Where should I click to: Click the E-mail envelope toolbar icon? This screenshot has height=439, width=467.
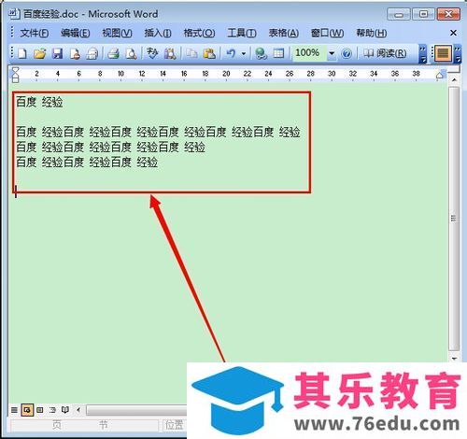(x=92, y=53)
